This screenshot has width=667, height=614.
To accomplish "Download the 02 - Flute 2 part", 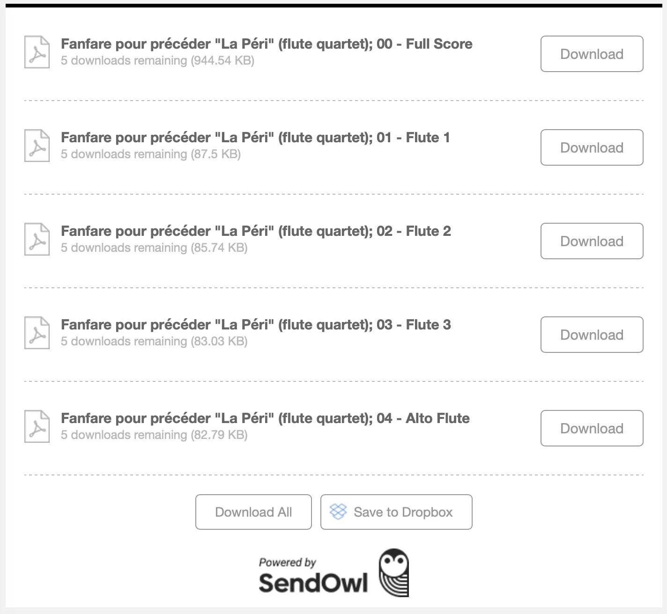I will (x=592, y=241).
